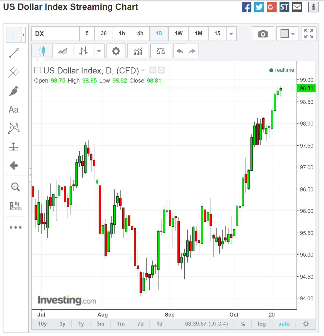324x336 pixels.
Task: Enter fullscreen mode with arrows icon
Action: point(309,34)
